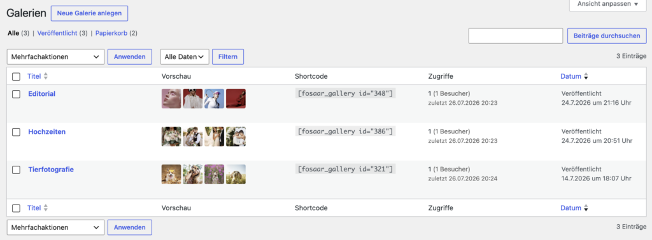Image resolution: width=652 pixels, height=240 pixels.
Task: Tick the checkbox for Editorial gallery
Action: tap(16, 94)
